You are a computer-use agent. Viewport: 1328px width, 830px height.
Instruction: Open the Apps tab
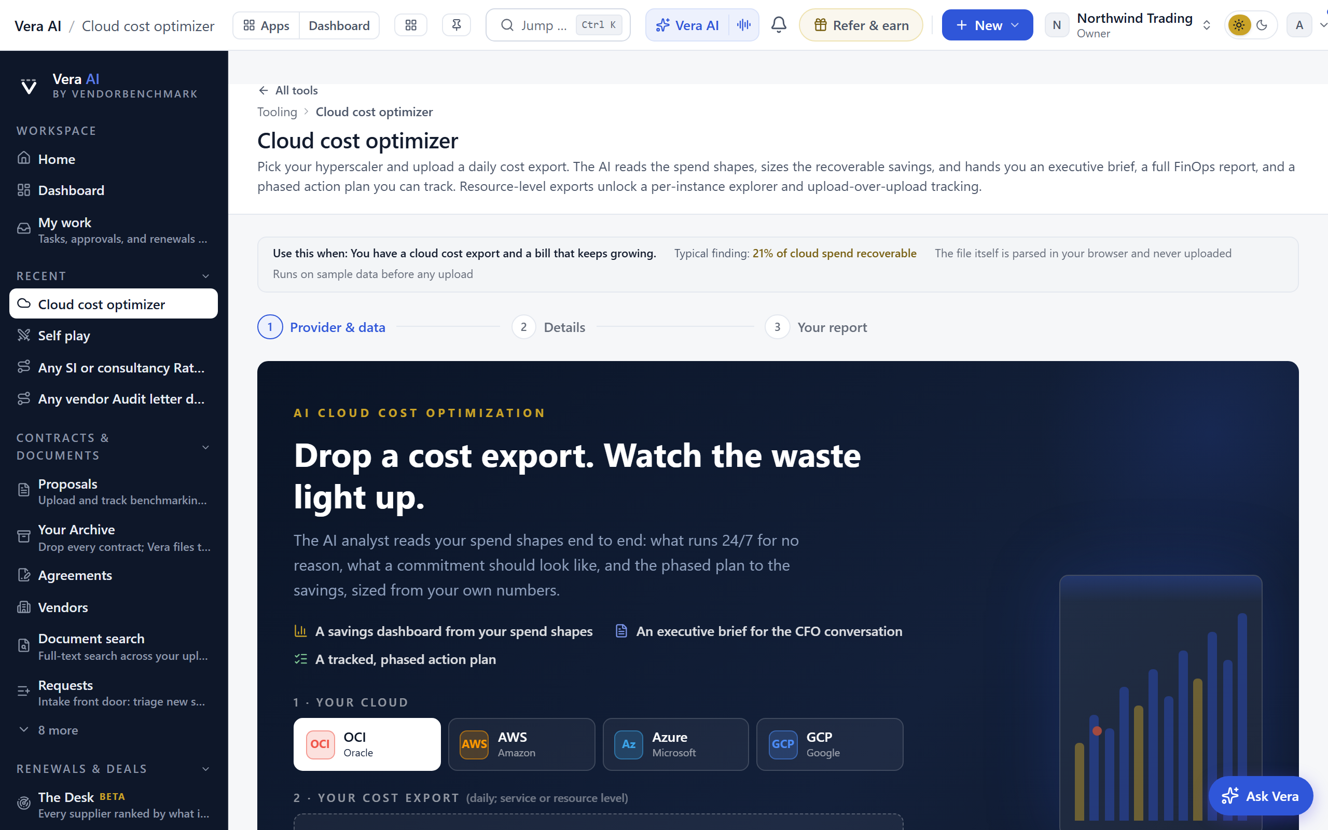[266, 25]
